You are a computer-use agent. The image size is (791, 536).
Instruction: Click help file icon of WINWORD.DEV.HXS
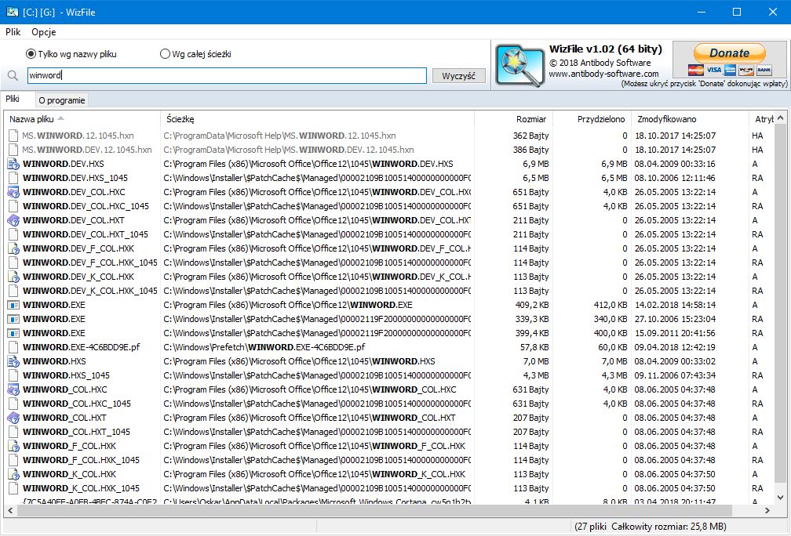pyautogui.click(x=13, y=164)
